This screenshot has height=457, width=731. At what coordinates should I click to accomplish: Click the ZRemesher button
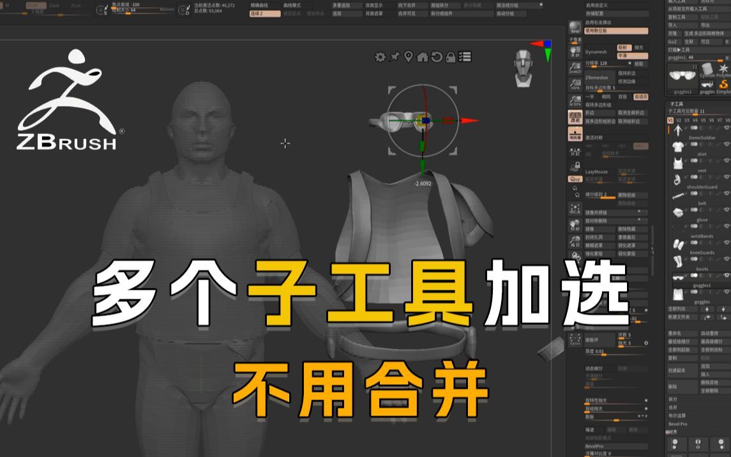[596, 78]
